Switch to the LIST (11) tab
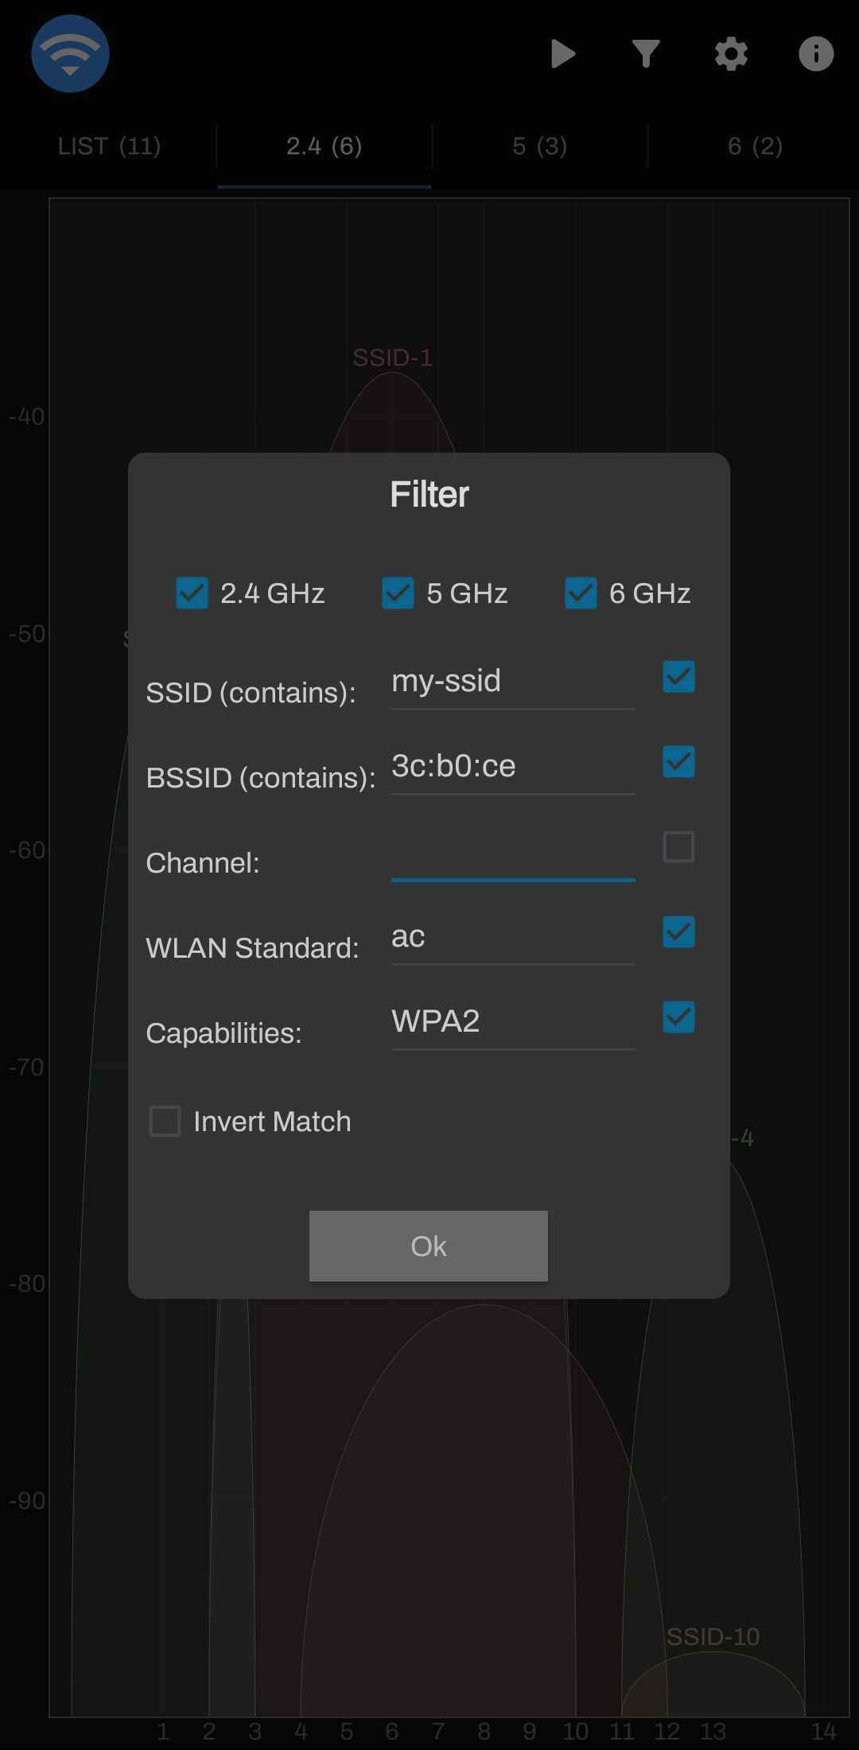 click(109, 146)
